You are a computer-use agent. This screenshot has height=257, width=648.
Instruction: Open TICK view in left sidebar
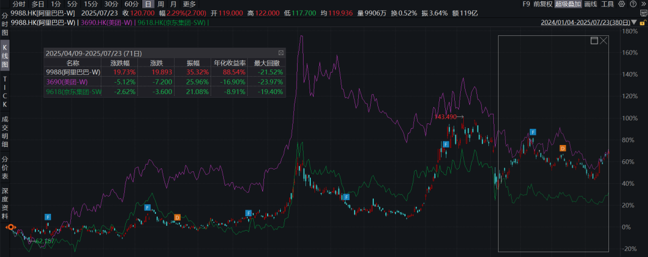pyautogui.click(x=5, y=92)
